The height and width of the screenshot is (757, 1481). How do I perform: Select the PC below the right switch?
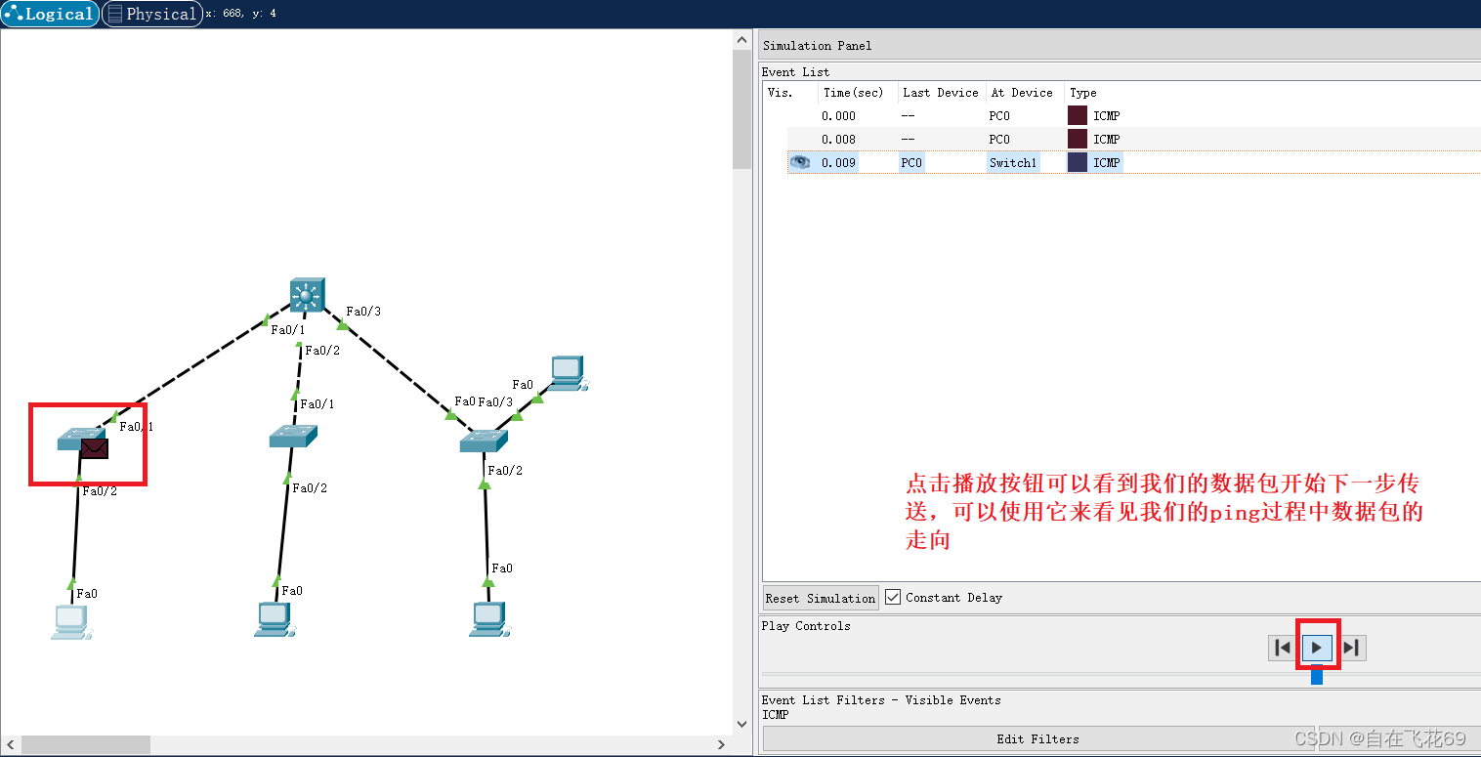(488, 619)
